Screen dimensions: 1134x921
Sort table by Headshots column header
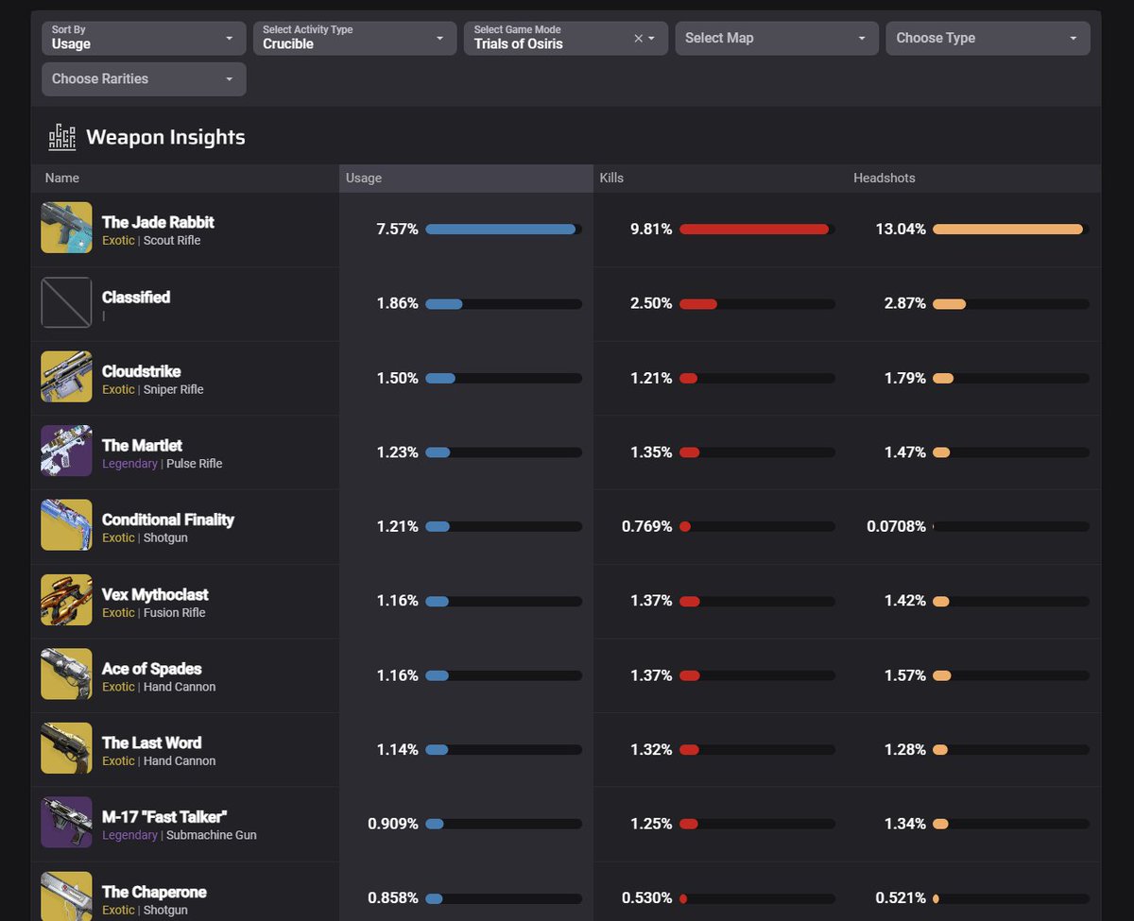pos(885,178)
